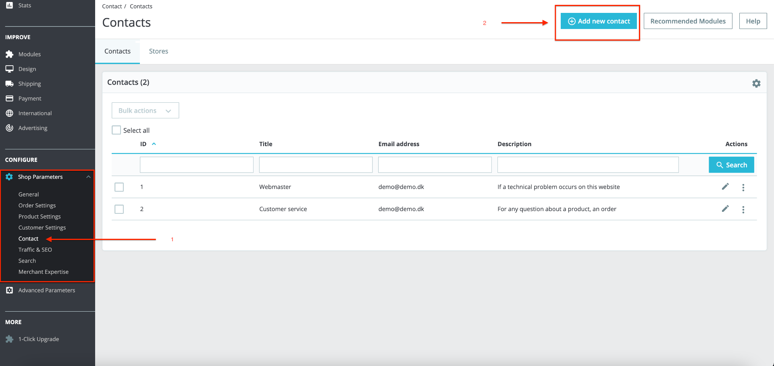The image size is (774, 366).
Task: Click the Webmaster row email demo@demo.dk
Action: pos(401,187)
